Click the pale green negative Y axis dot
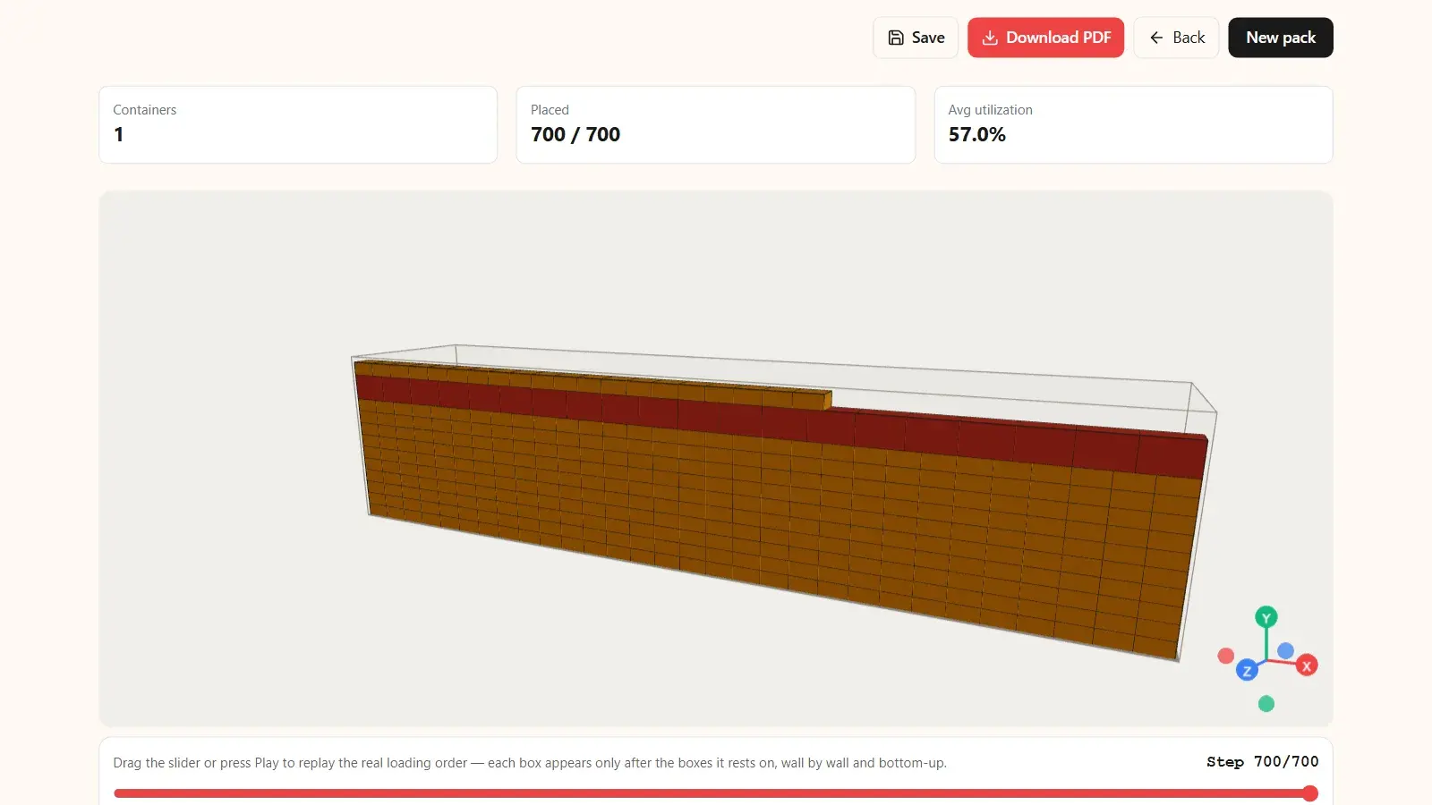This screenshot has width=1432, height=805. pos(1266,704)
